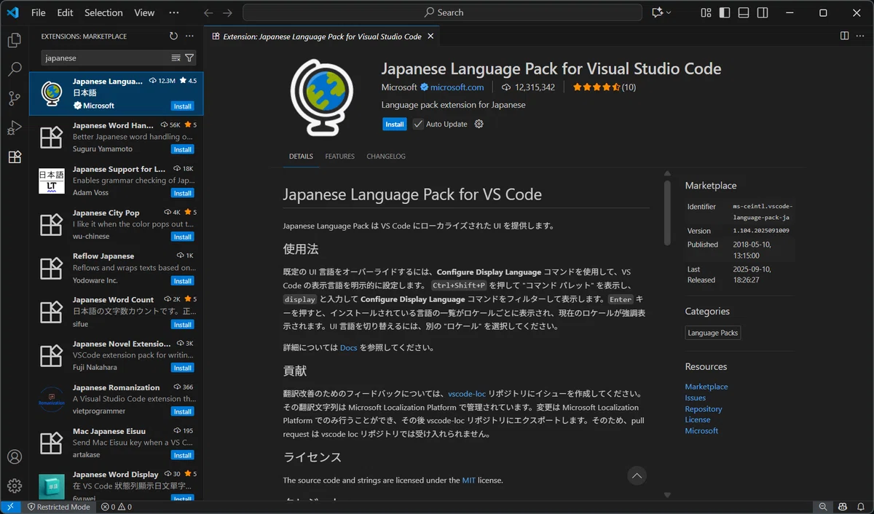Image resolution: width=874 pixels, height=514 pixels.
Task: Install Japanese Word Count extension
Action: (x=182, y=324)
